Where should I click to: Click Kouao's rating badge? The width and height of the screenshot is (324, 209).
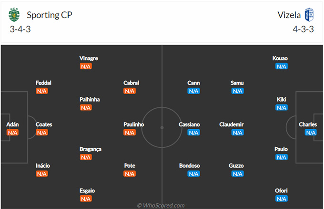pyautogui.click(x=282, y=66)
